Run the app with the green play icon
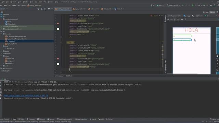The image size is (219, 123). click(183, 5)
